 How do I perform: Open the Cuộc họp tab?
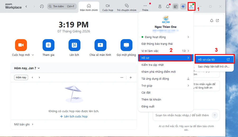(x=108, y=8)
